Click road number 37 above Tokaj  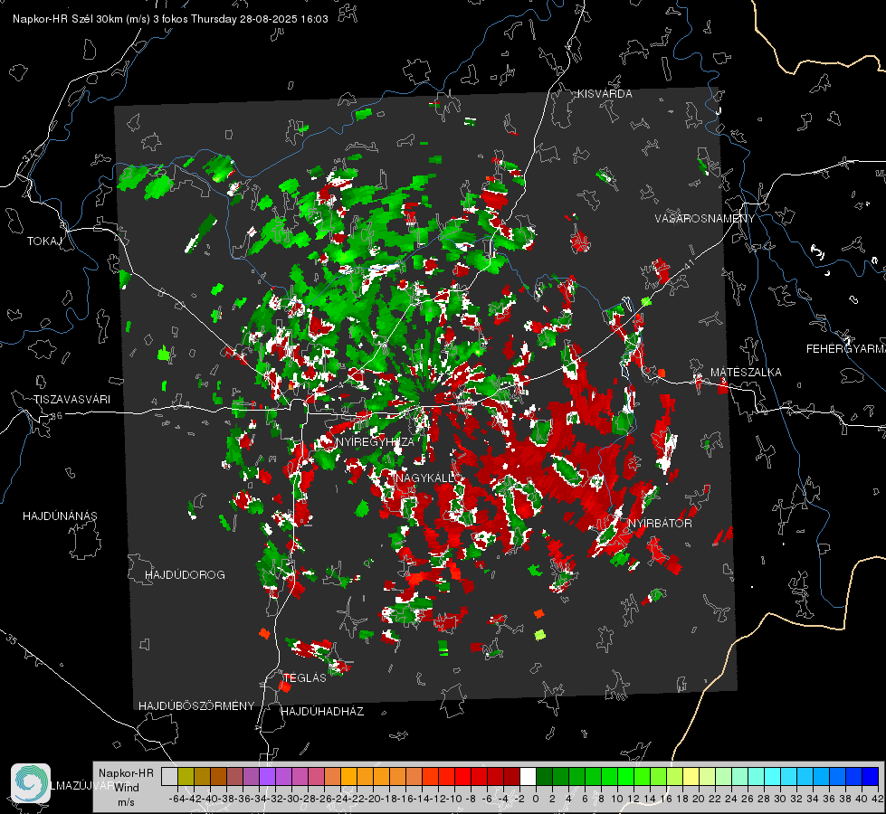(29, 155)
